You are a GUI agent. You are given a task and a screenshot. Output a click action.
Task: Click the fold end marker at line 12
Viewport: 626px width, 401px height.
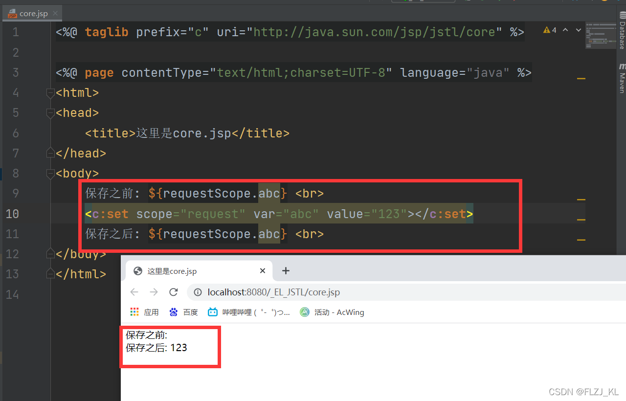point(49,254)
